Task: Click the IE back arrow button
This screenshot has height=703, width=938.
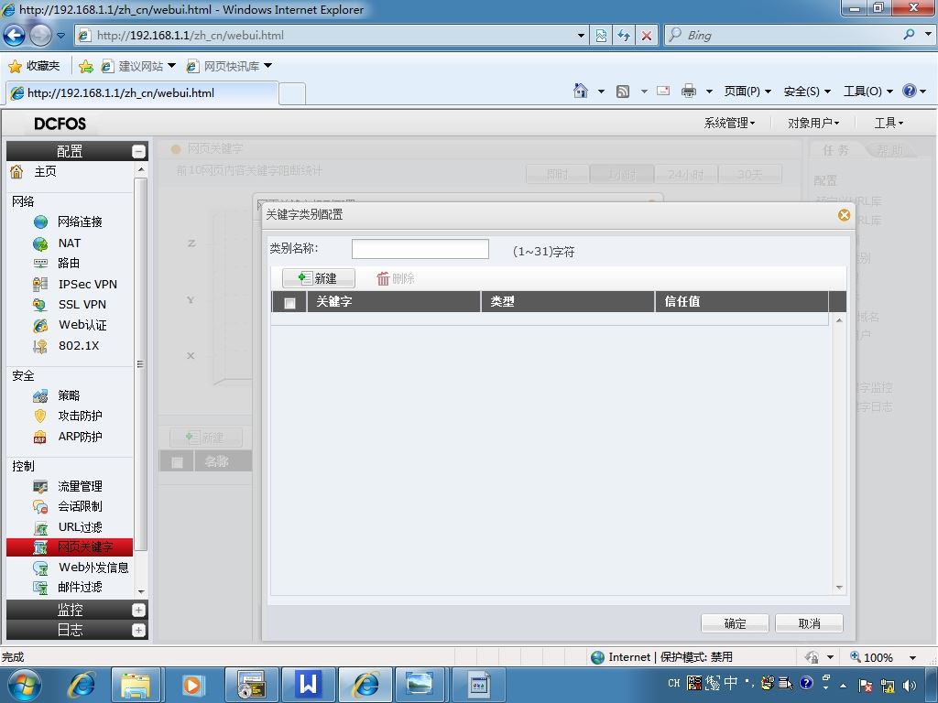Action: pos(15,36)
